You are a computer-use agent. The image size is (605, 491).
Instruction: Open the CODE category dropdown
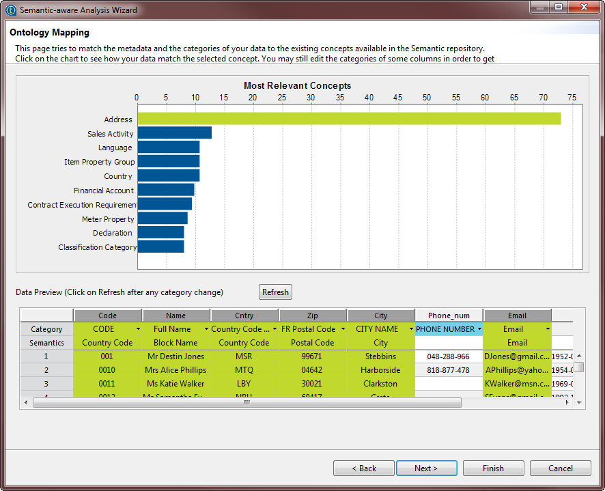pos(139,329)
